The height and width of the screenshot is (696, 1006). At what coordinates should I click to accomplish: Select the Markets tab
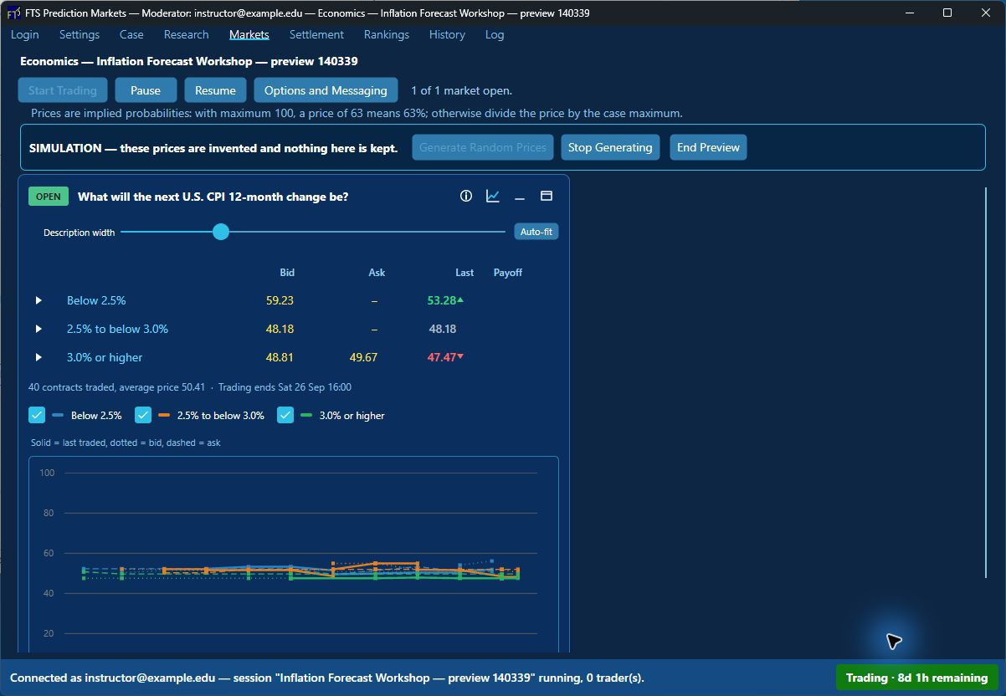[x=249, y=34]
